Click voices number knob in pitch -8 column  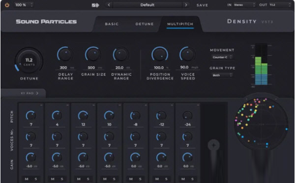135,136
